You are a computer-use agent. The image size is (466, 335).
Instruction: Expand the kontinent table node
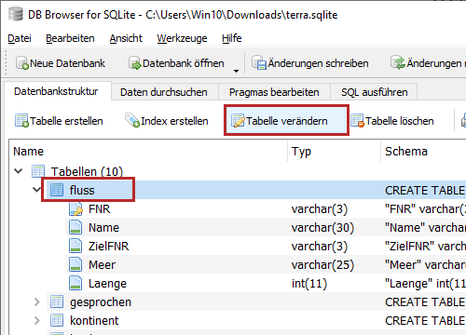click(37, 320)
